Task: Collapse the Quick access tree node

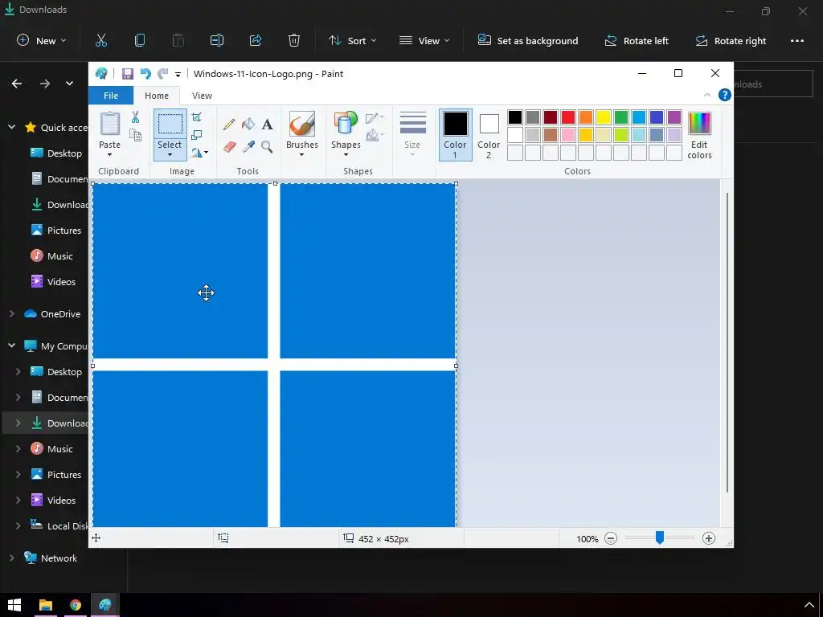Action: (x=11, y=127)
